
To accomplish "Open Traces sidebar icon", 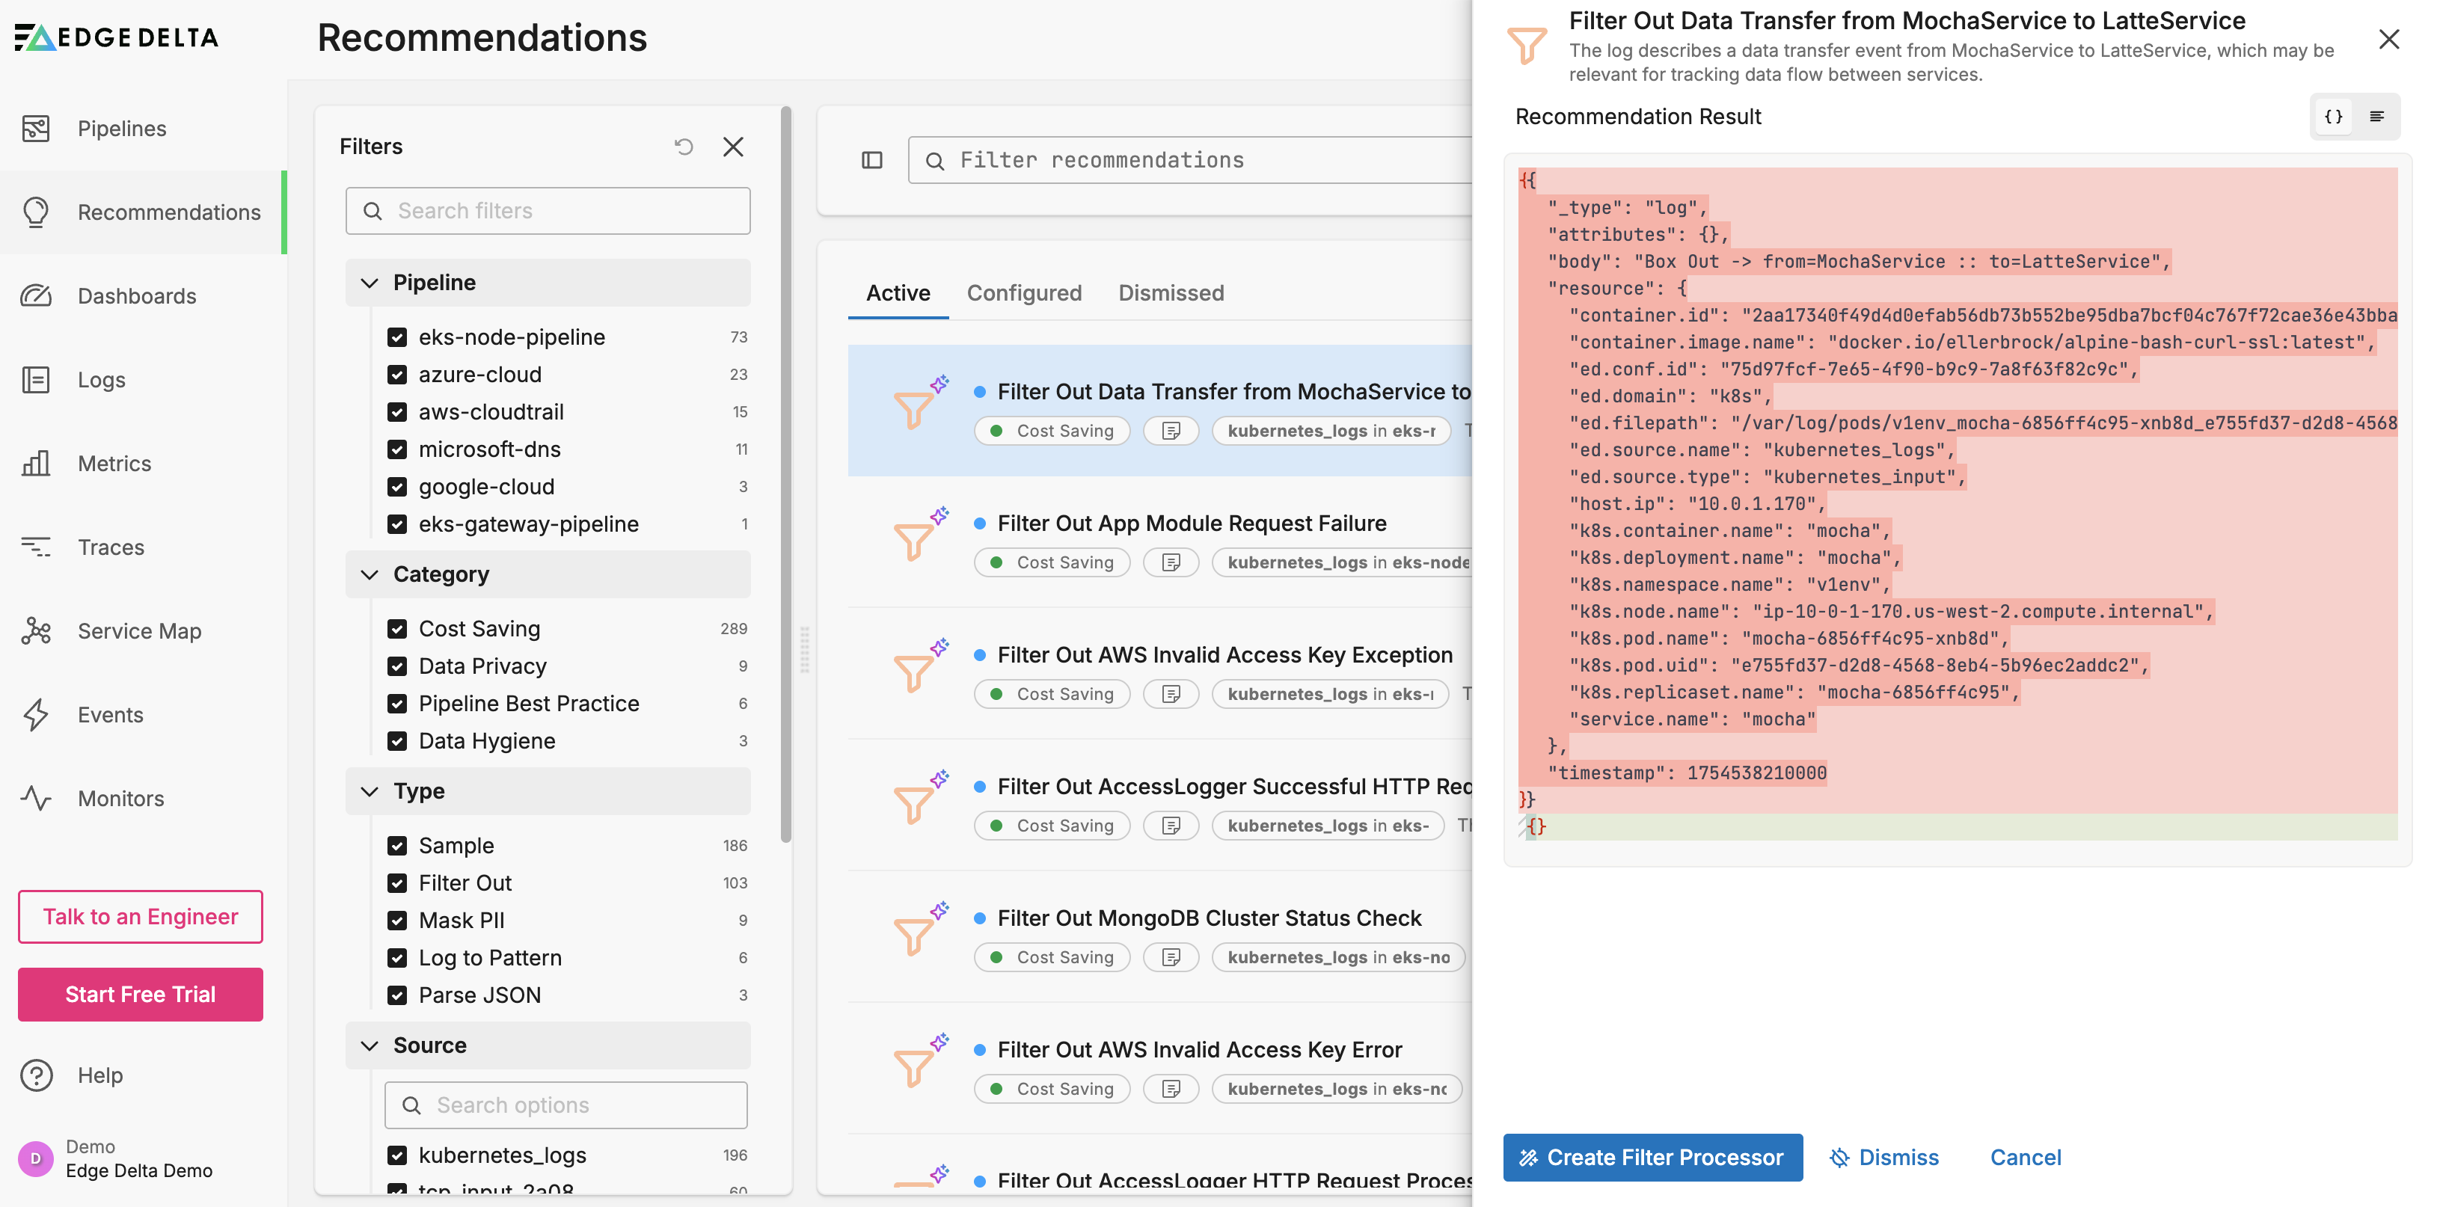I will coord(36,547).
